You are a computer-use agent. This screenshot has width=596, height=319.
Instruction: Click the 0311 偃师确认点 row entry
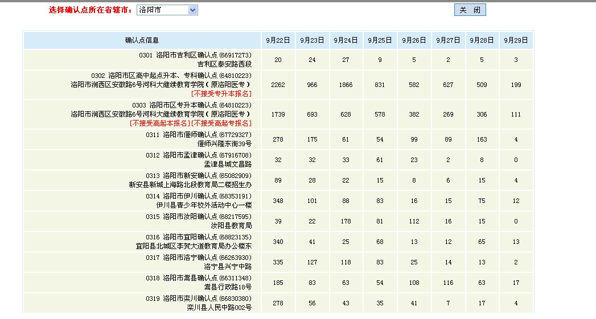pyautogui.click(x=199, y=135)
